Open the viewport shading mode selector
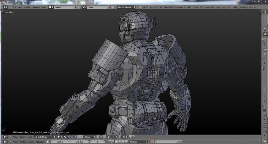The height and width of the screenshot is (144, 268). pyautogui.click(x=59, y=137)
